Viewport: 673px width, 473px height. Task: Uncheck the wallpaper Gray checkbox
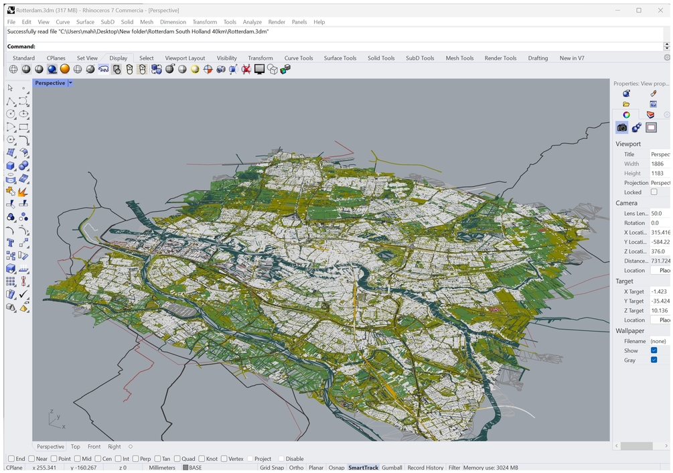654,360
